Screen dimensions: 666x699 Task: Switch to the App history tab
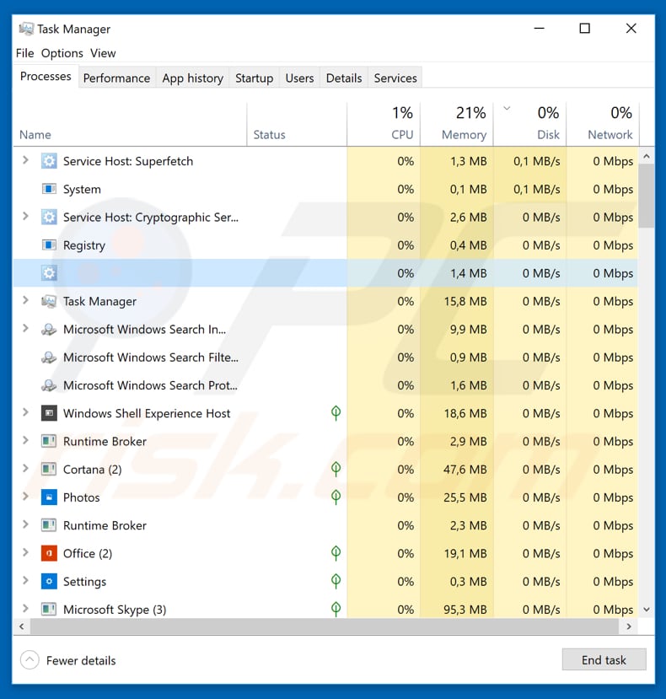click(x=192, y=78)
